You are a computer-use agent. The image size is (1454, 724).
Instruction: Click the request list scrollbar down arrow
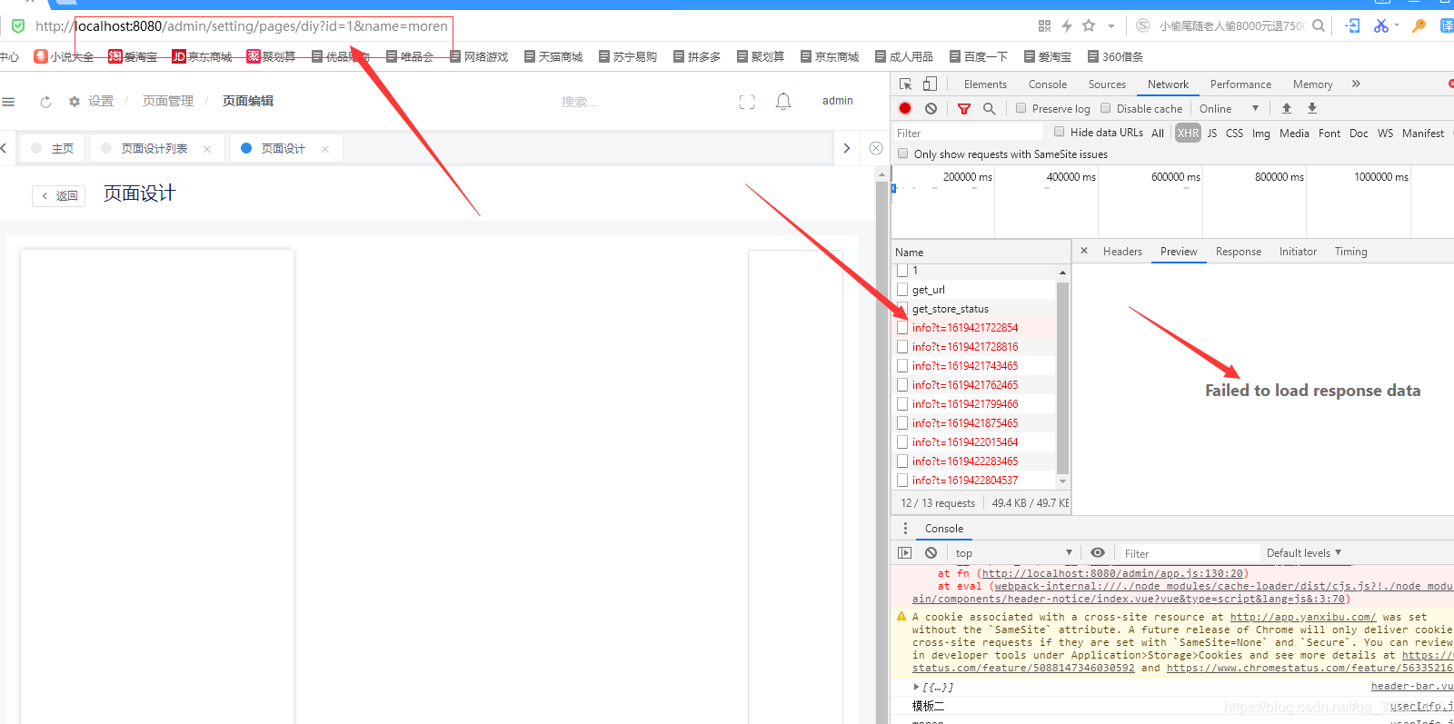tap(1062, 481)
